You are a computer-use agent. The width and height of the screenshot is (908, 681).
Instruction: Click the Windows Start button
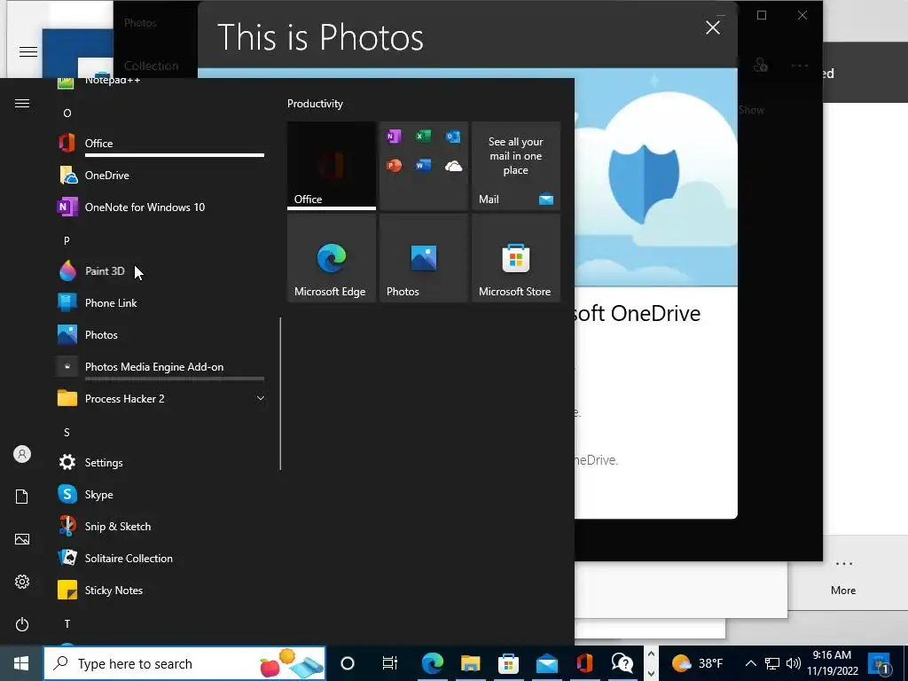coord(21,663)
